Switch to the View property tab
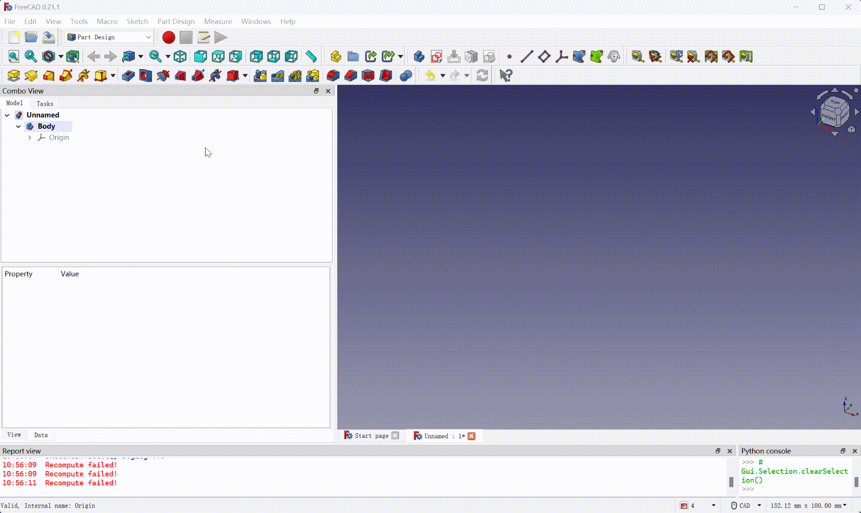Viewport: 861px width, 513px height. [x=14, y=435]
